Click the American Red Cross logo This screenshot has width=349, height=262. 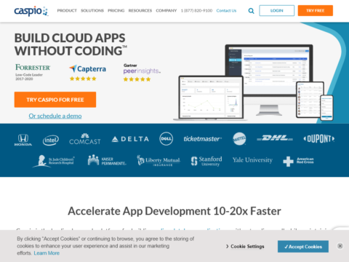point(298,161)
